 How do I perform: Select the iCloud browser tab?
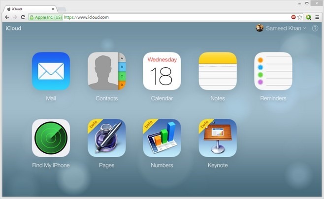point(30,9)
